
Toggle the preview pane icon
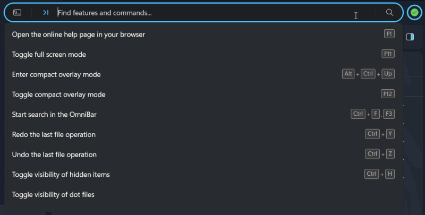(x=410, y=37)
